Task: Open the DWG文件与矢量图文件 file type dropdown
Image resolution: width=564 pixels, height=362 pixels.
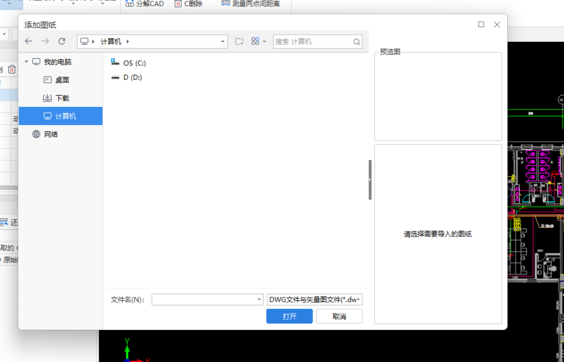Action: [x=314, y=299]
